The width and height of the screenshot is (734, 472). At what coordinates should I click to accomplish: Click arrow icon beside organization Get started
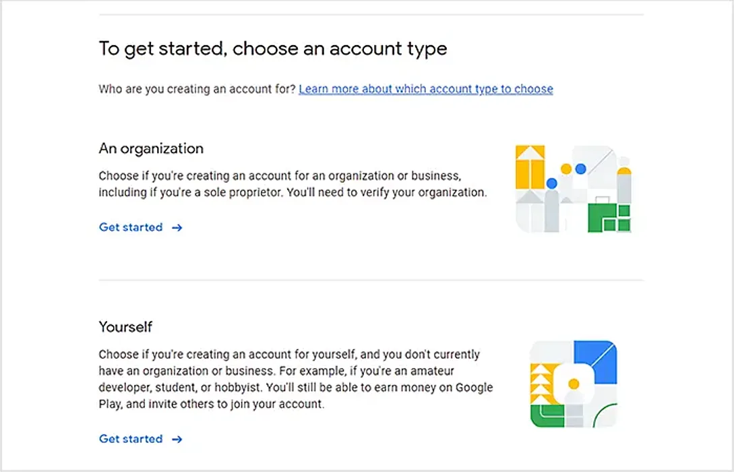(177, 228)
